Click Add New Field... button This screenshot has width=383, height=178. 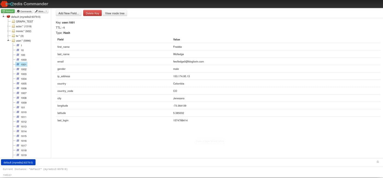[x=69, y=13]
